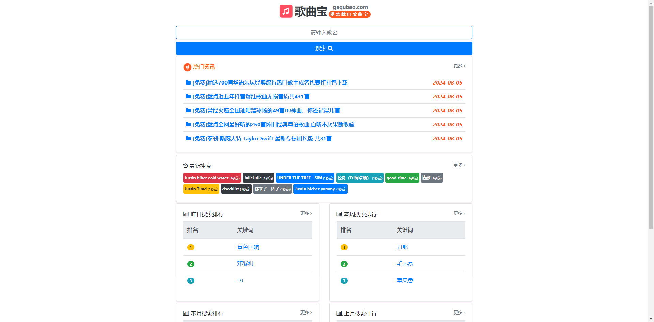Click rank 3 badge beside 苹果香
This screenshot has width=654, height=322.
(x=344, y=281)
